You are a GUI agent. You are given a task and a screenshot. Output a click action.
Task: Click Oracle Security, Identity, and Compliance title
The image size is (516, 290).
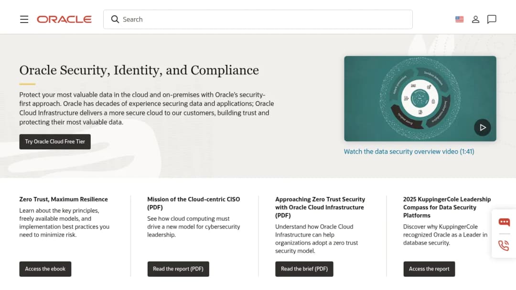click(139, 70)
